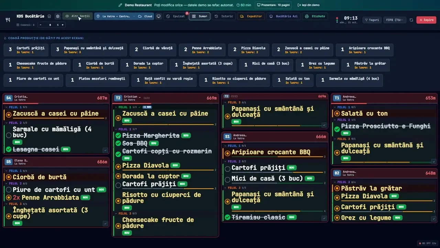Decrease zoom with the minus button
The image size is (440, 248).
pos(41,25)
